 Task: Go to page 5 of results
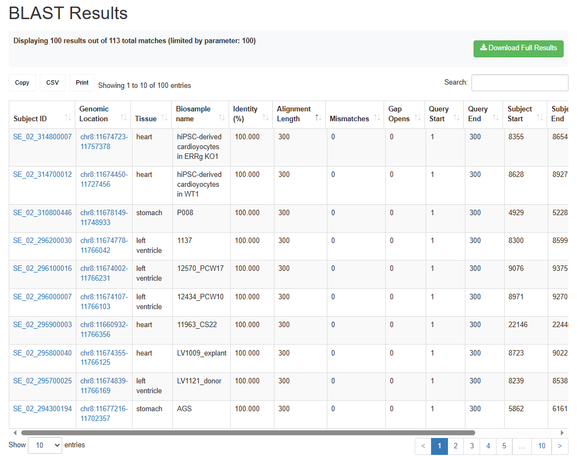(x=504, y=446)
